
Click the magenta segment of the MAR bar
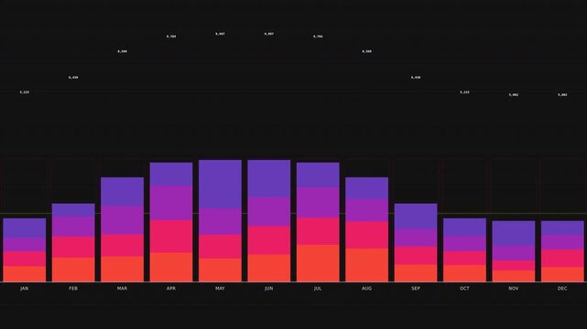pyautogui.click(x=122, y=220)
